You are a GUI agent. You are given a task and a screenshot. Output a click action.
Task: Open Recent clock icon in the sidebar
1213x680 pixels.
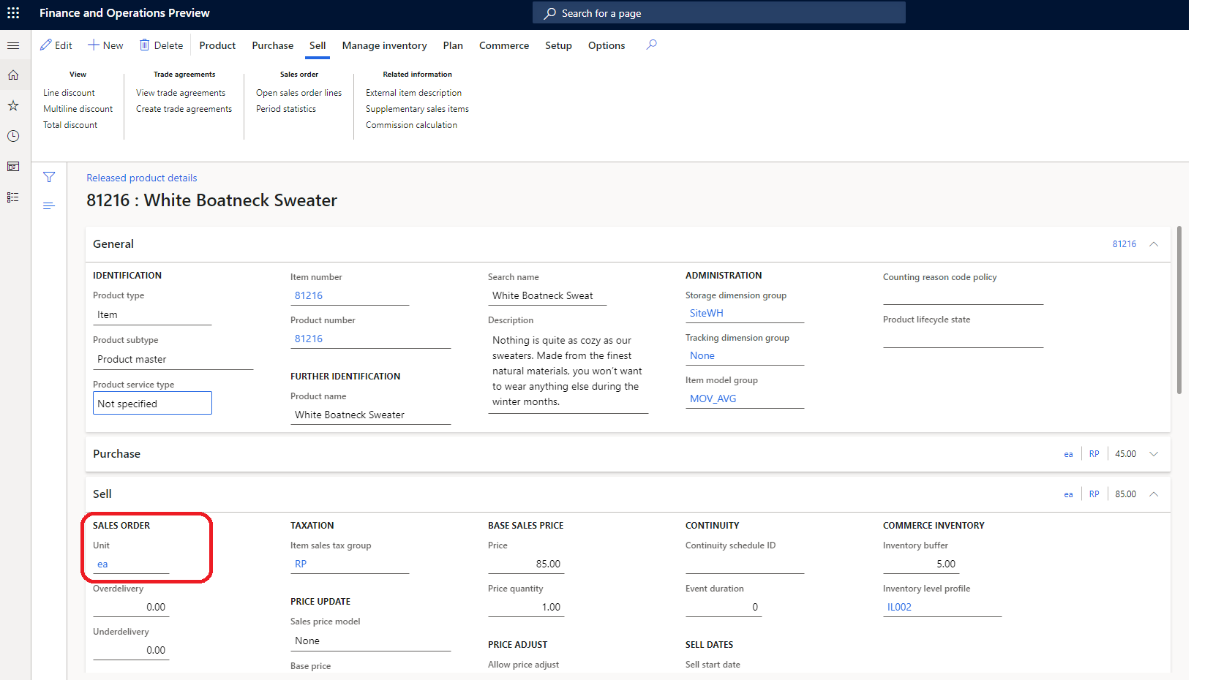pyautogui.click(x=13, y=136)
